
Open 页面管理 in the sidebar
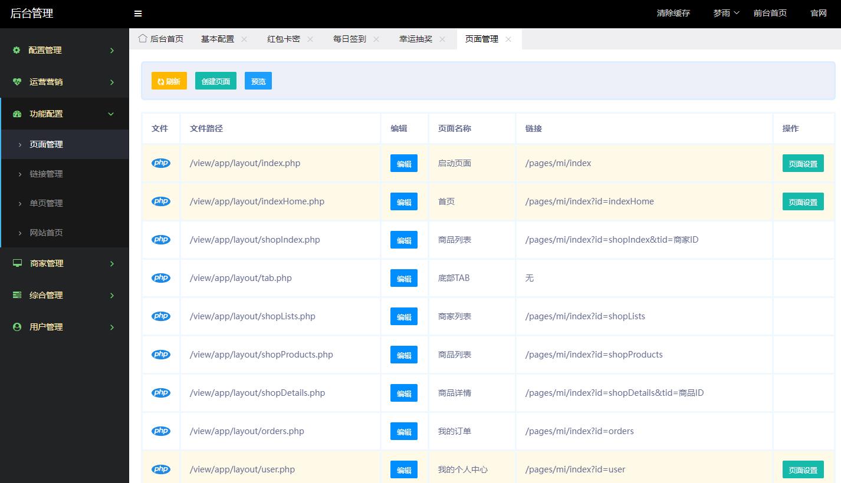click(x=65, y=144)
